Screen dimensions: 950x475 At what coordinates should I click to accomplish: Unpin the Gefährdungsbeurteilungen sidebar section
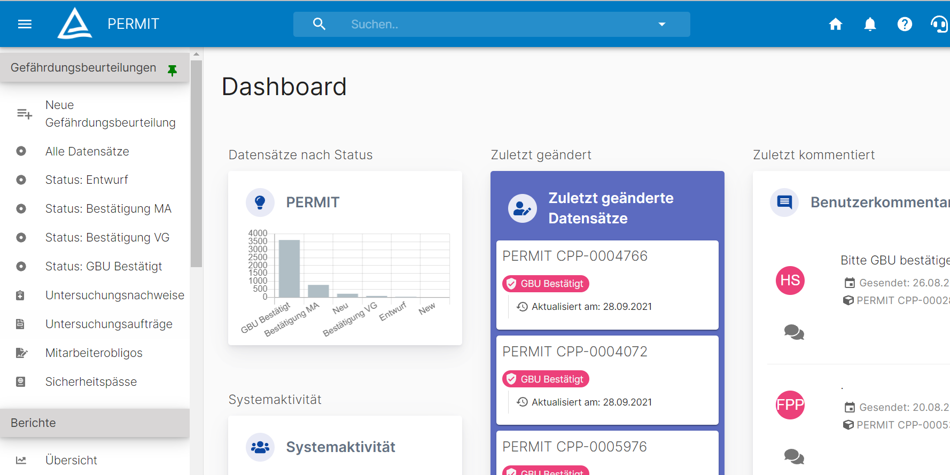[x=172, y=70]
